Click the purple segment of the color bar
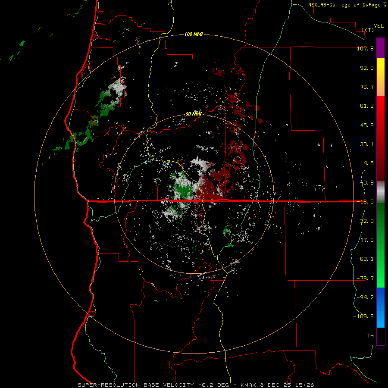Viewport: 388px width, 388px height. pos(381,48)
